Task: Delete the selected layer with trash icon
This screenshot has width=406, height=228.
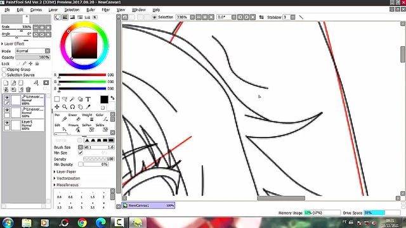Action: pyautogui.click(x=28, y=89)
